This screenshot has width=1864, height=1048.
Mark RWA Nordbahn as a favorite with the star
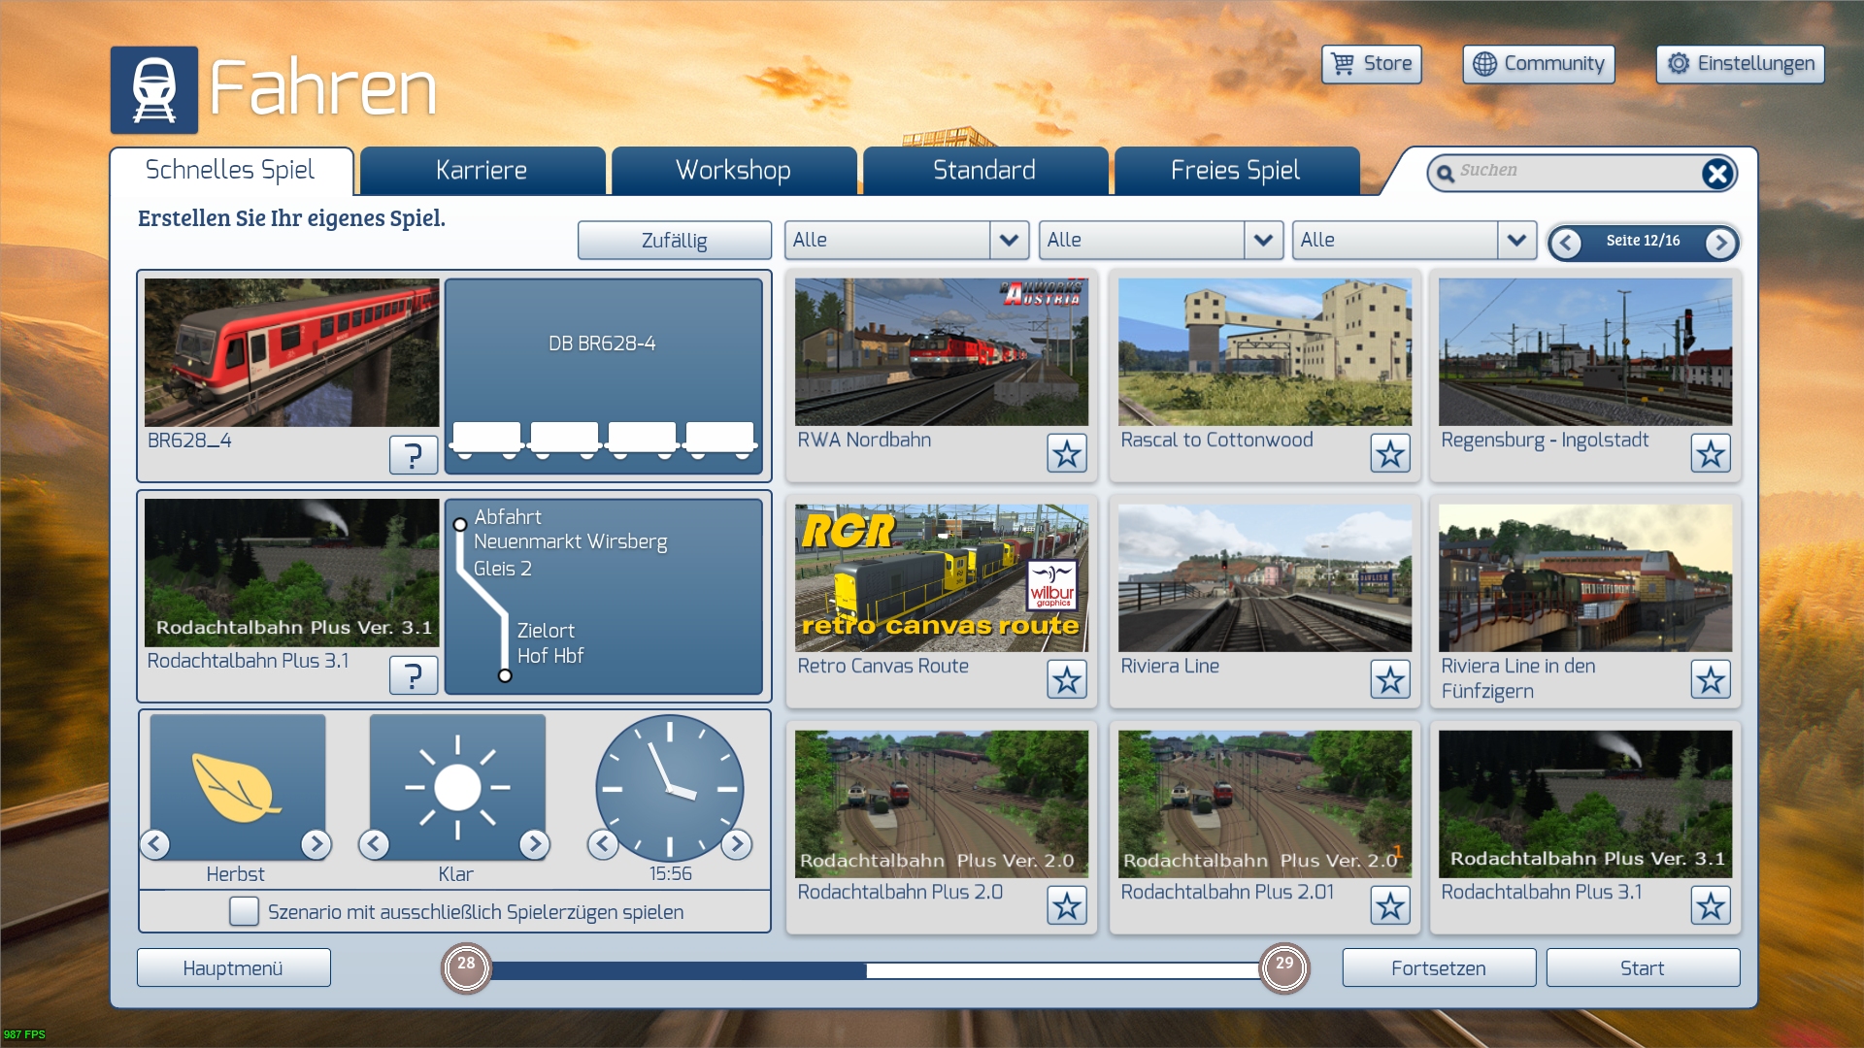coord(1066,453)
